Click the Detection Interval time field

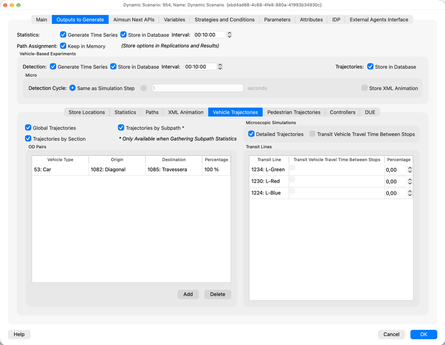200,67
